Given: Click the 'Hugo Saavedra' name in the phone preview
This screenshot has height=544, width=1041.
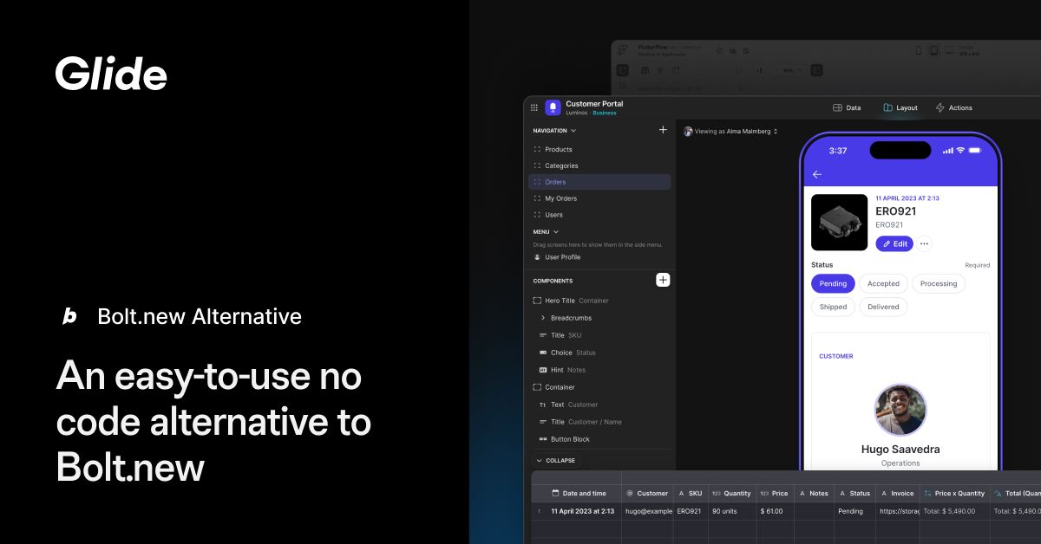Looking at the screenshot, I should coord(900,450).
